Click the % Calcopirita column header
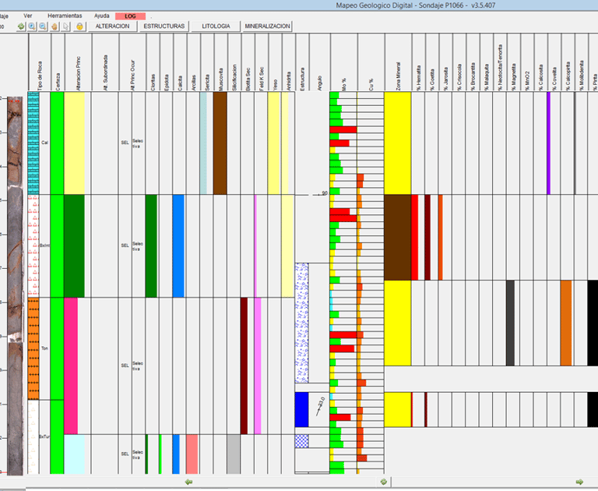This screenshot has width=598, height=491. pos(568,76)
